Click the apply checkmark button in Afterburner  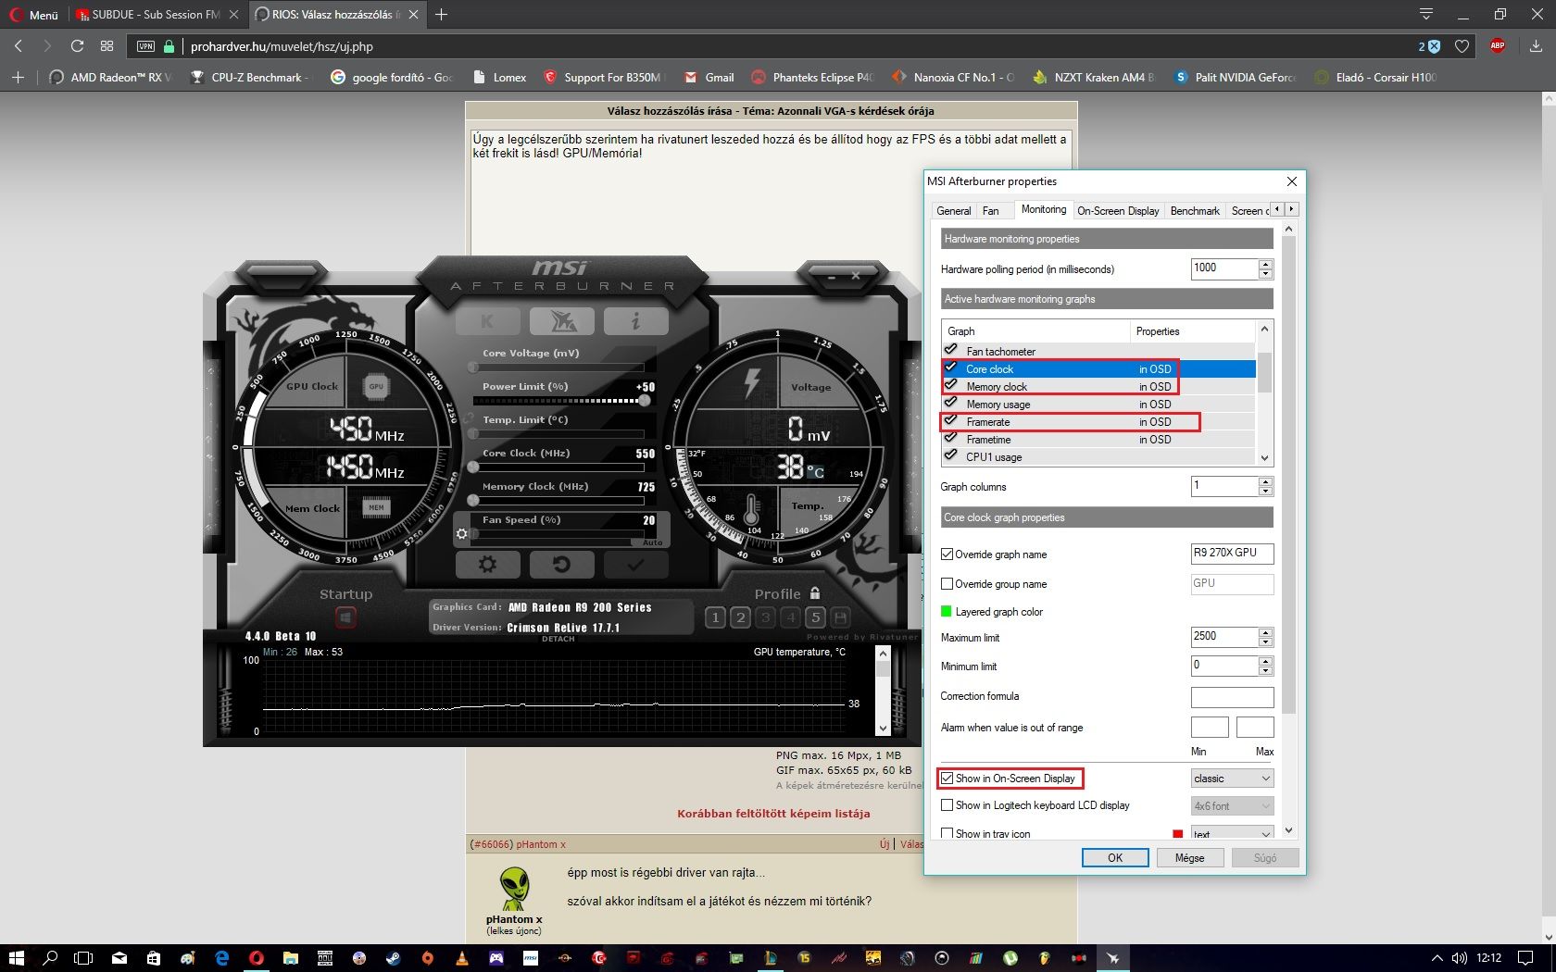pos(635,564)
